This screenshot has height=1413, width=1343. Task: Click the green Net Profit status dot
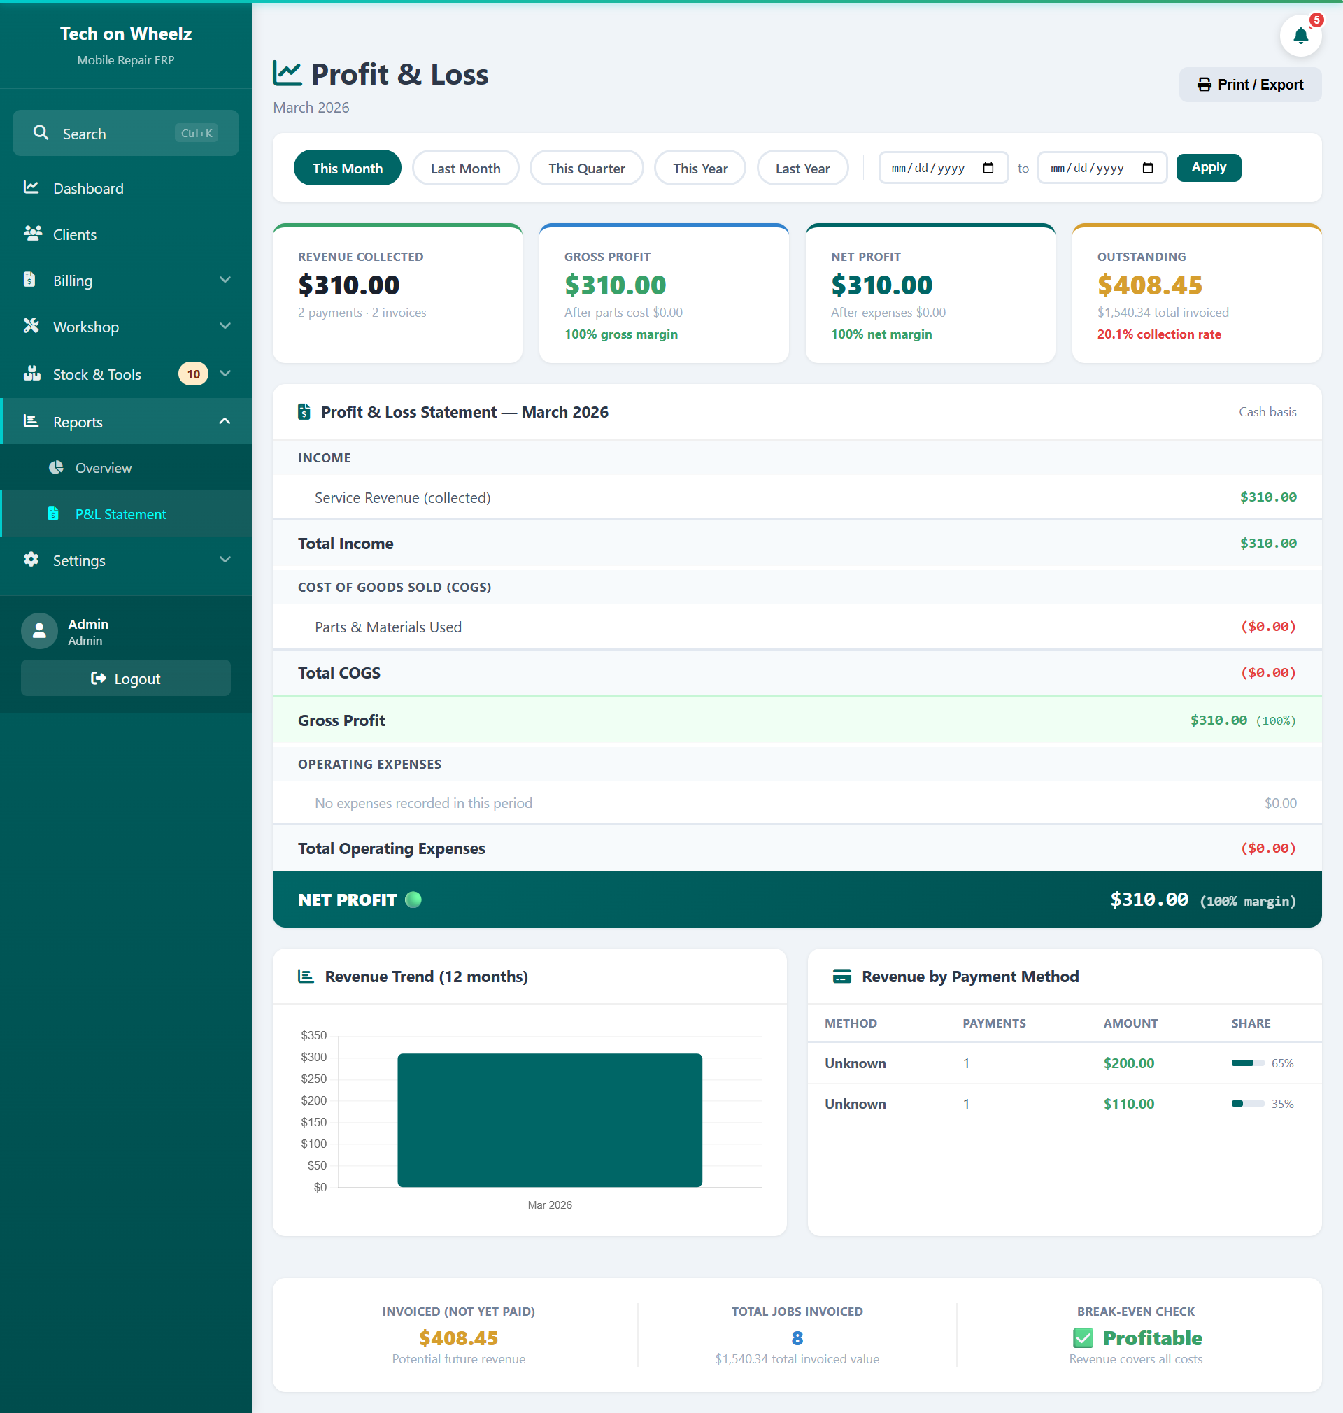413,899
